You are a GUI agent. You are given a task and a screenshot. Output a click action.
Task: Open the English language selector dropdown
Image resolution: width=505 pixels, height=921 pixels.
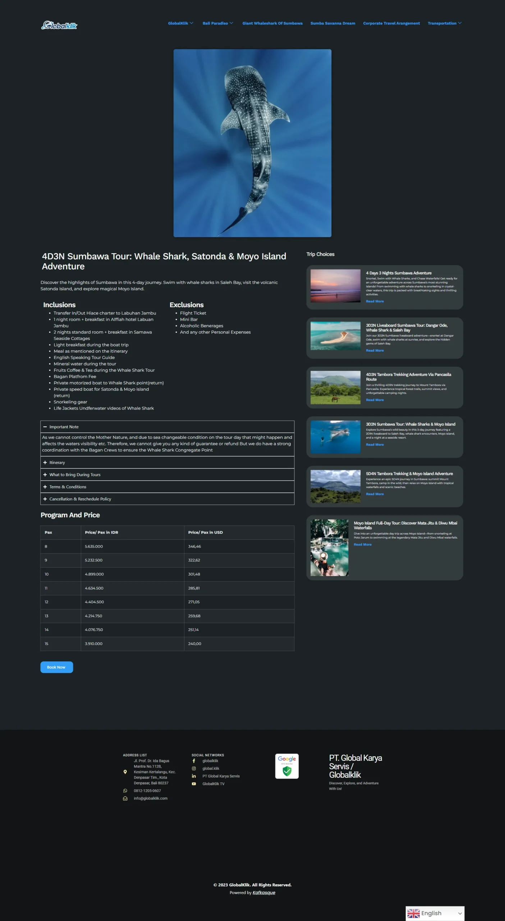[x=435, y=913]
